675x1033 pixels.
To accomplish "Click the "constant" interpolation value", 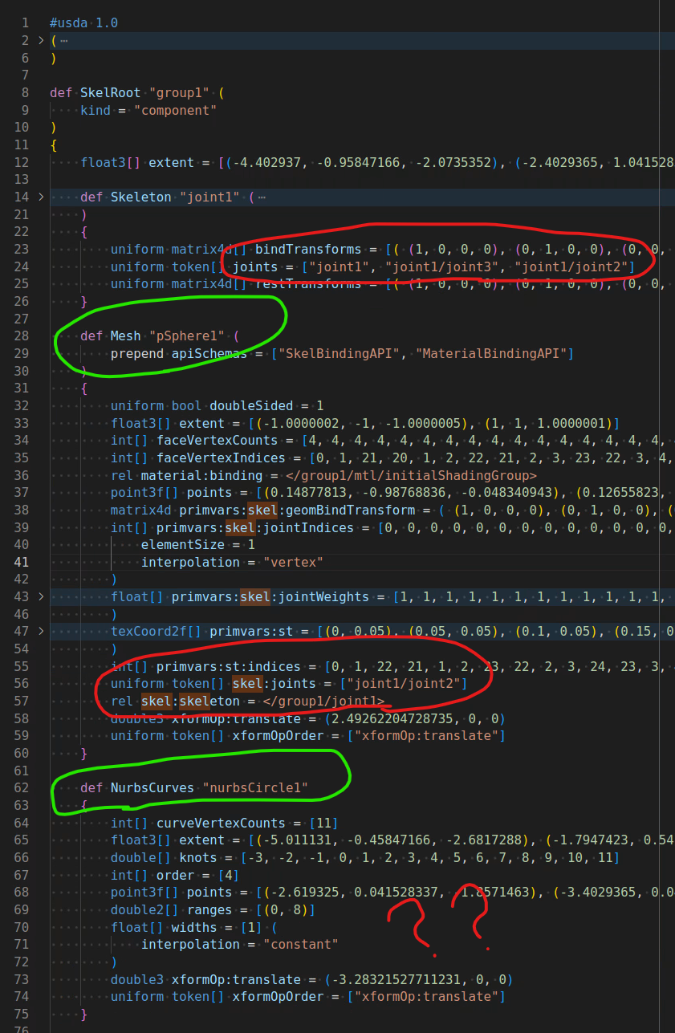I will 301,944.
